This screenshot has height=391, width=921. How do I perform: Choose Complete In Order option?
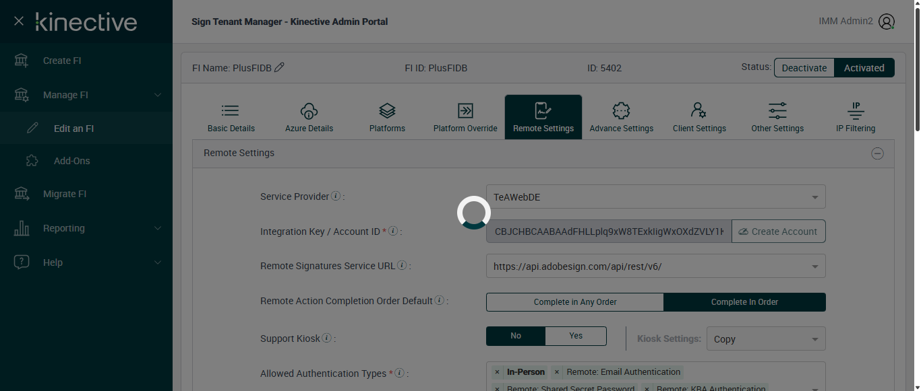[744, 302]
